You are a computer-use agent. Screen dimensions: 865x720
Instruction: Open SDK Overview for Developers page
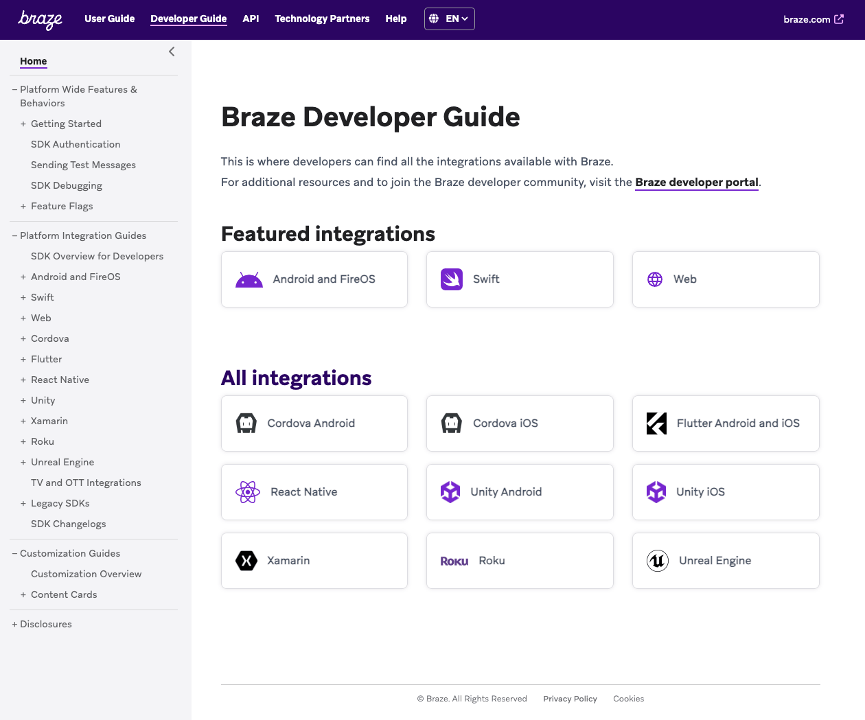[97, 256]
